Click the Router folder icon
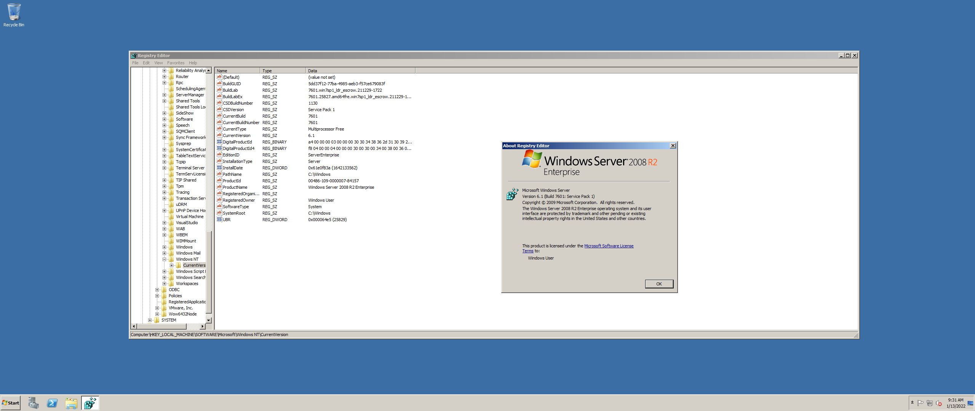This screenshot has width=975, height=411. coord(171,76)
